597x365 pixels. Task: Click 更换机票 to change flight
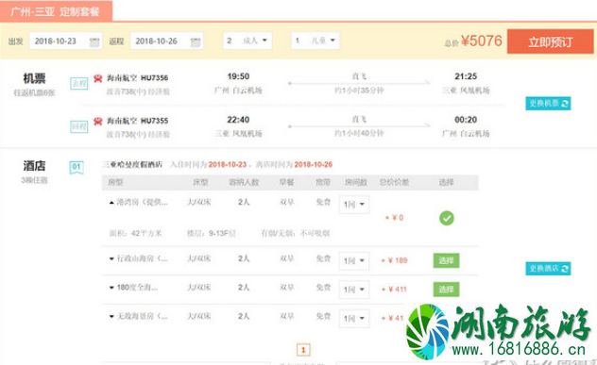pyautogui.click(x=548, y=104)
